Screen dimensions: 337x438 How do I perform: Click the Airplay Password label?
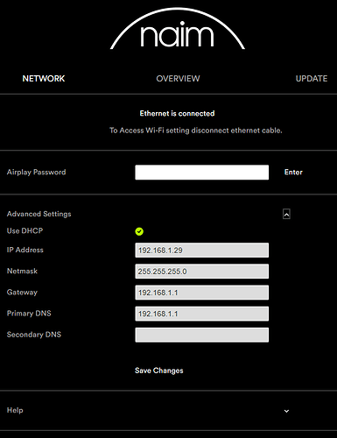pos(36,172)
